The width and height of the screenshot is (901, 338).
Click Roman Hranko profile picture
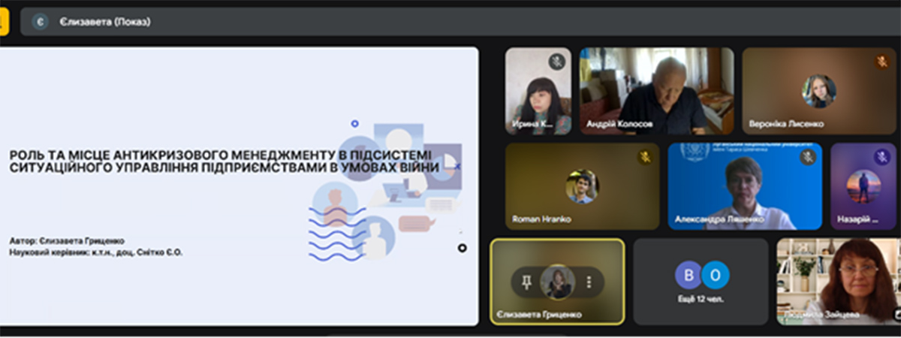click(x=582, y=186)
